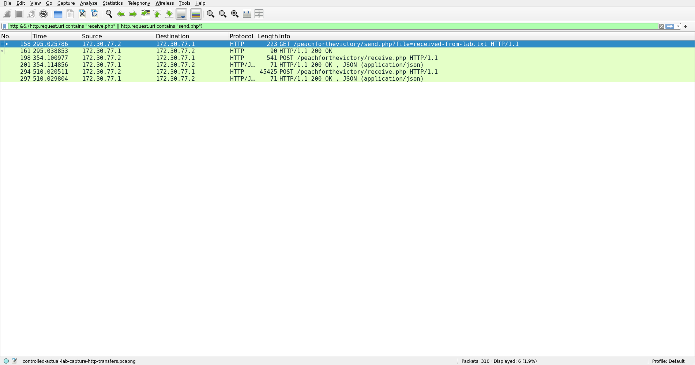The image size is (695, 365).
Task: Click the stop capture square icon
Action: [x=19, y=14]
